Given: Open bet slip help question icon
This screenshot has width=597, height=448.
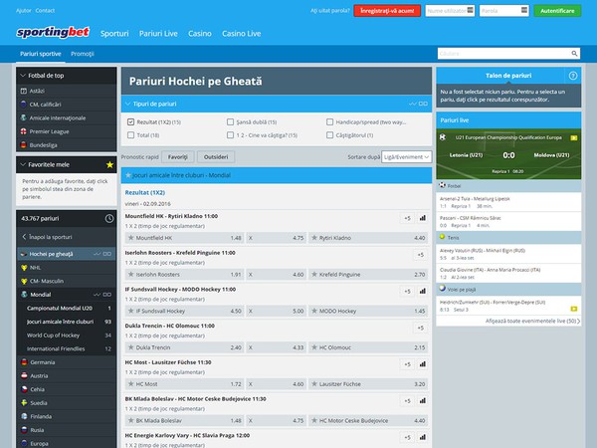Looking at the screenshot, I should pos(573,76).
